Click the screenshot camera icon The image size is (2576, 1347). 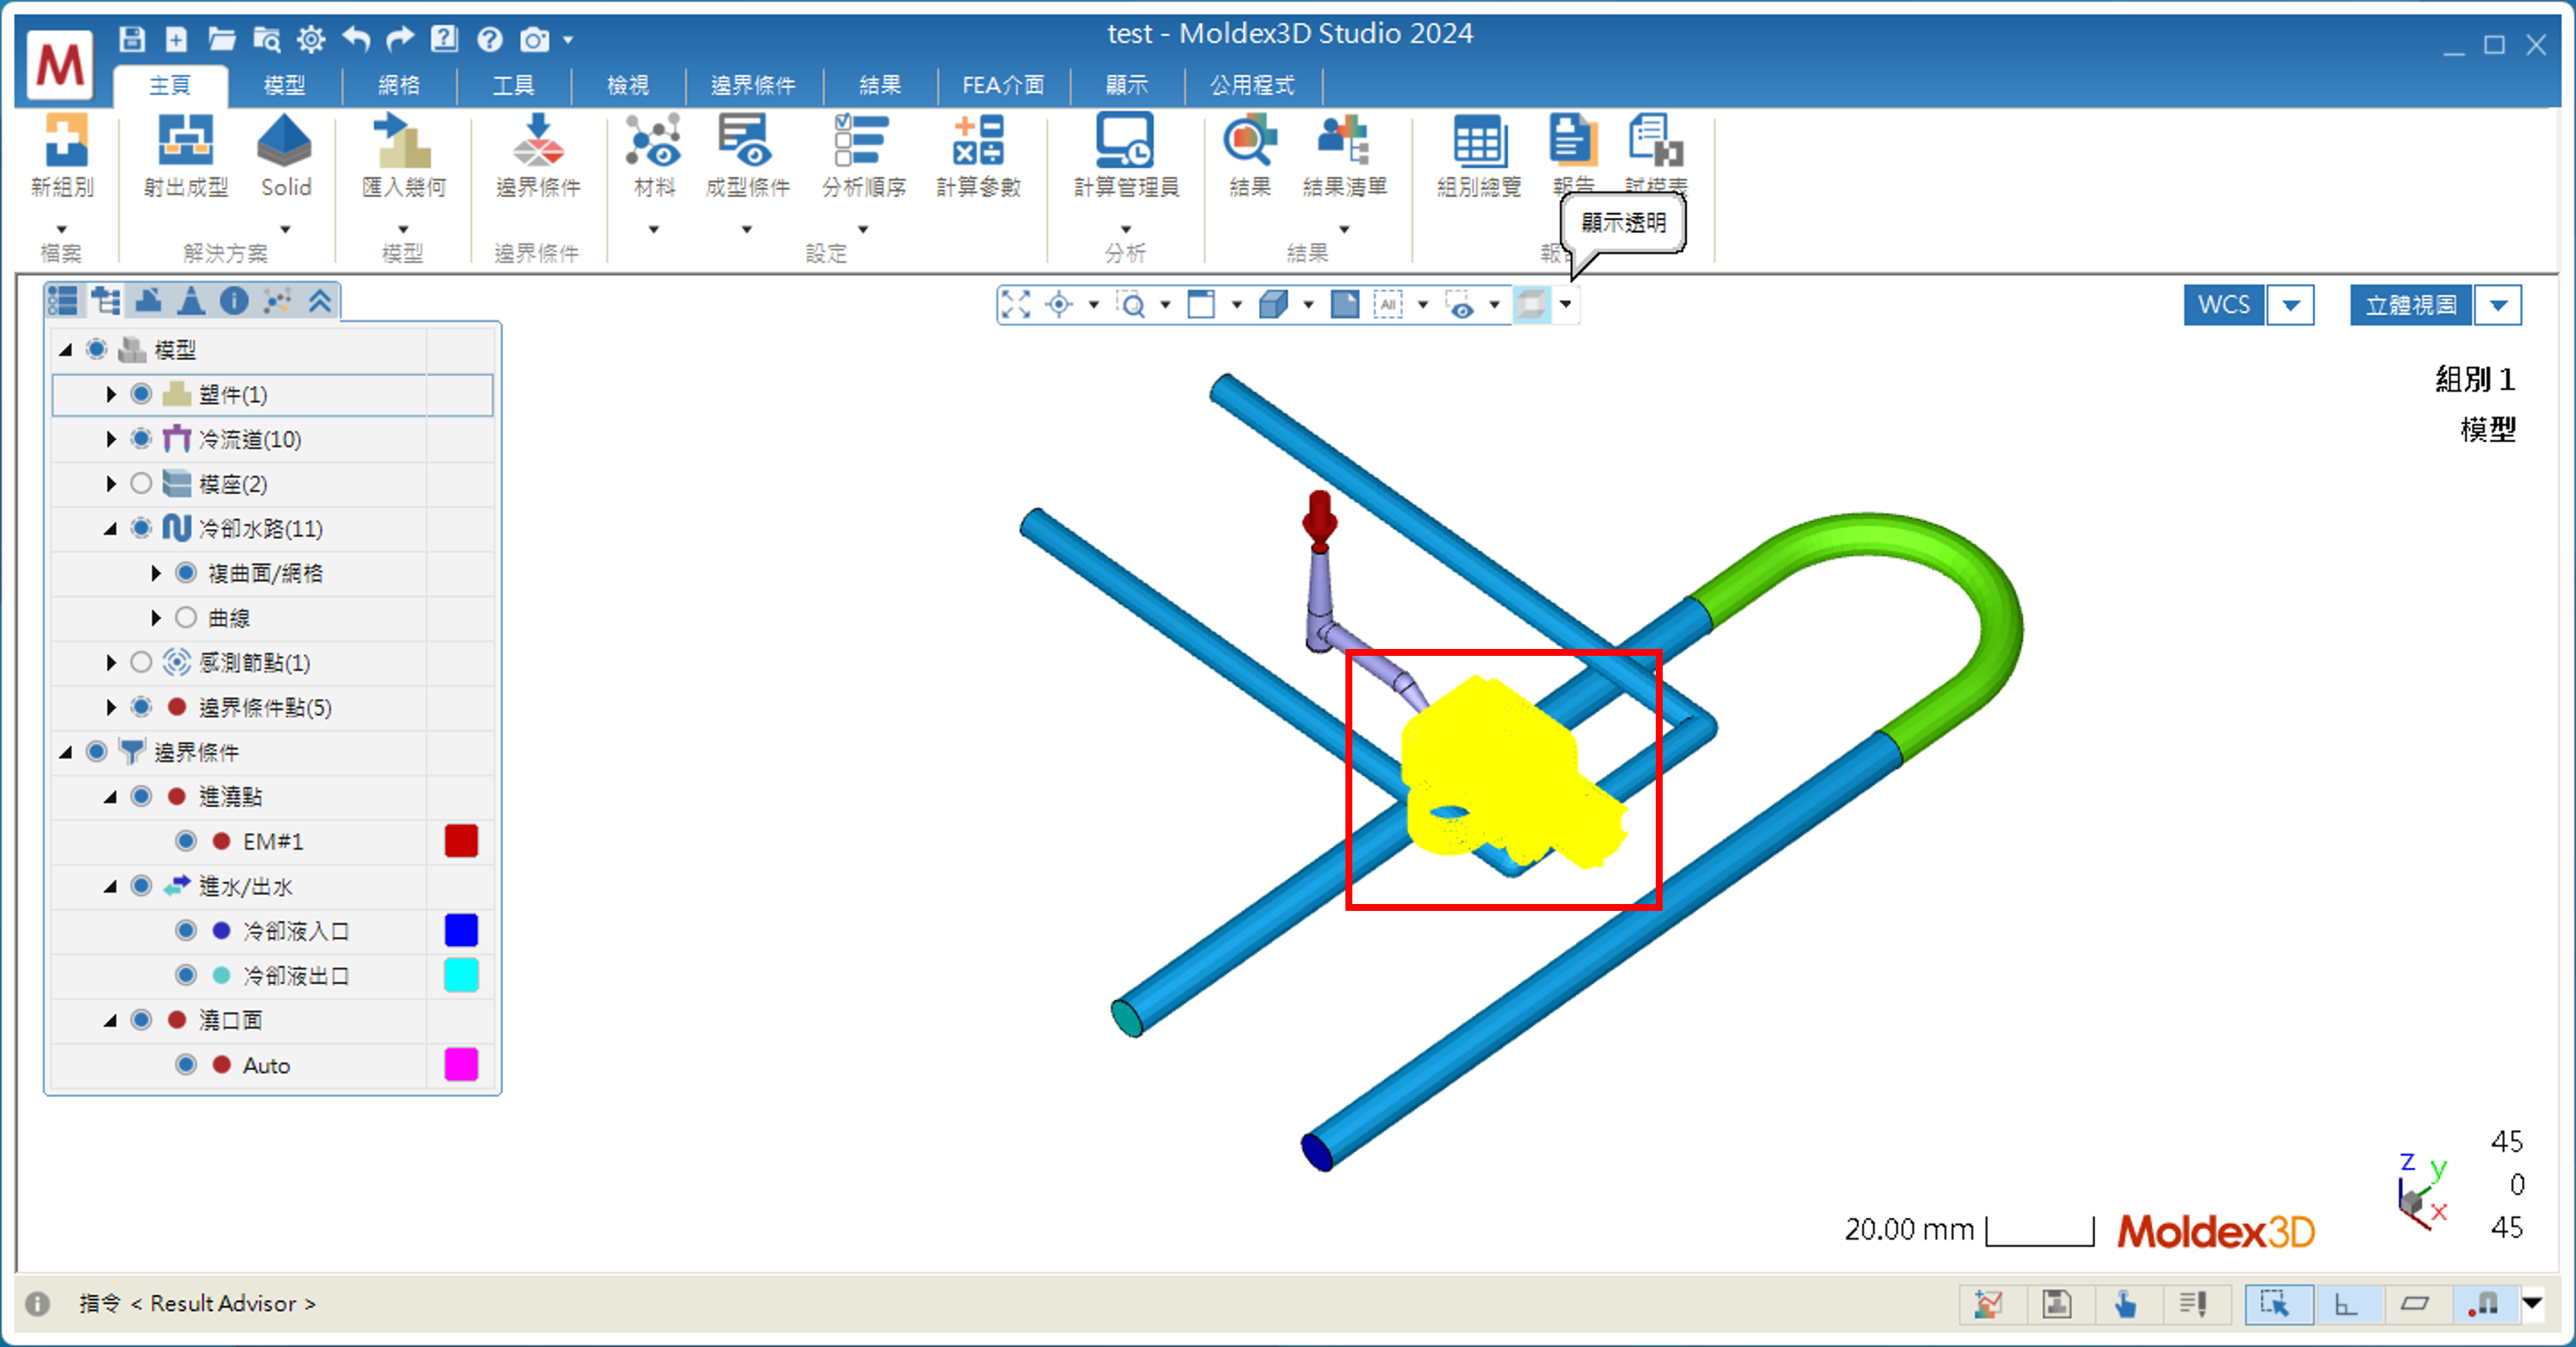[534, 39]
